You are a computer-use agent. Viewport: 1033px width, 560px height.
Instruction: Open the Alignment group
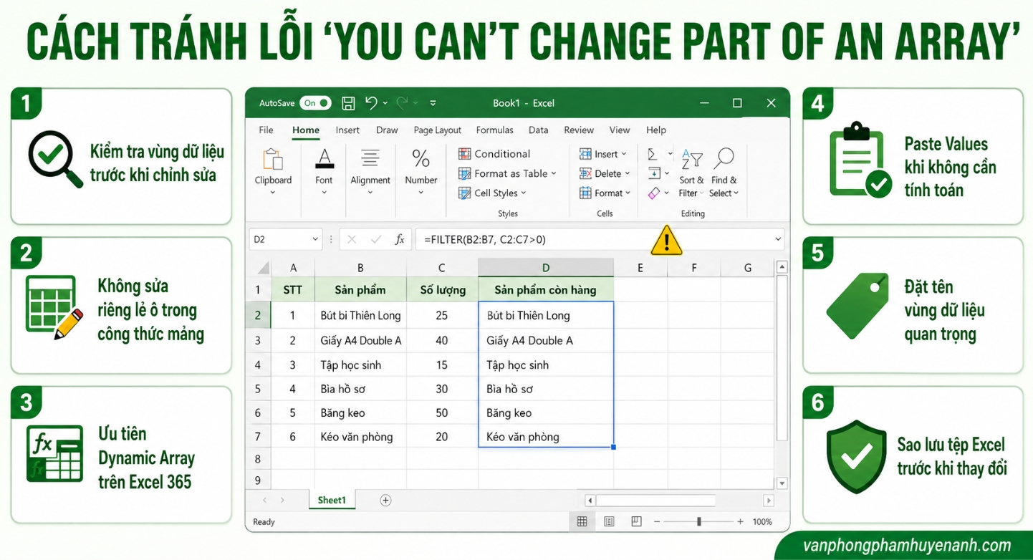(x=370, y=172)
